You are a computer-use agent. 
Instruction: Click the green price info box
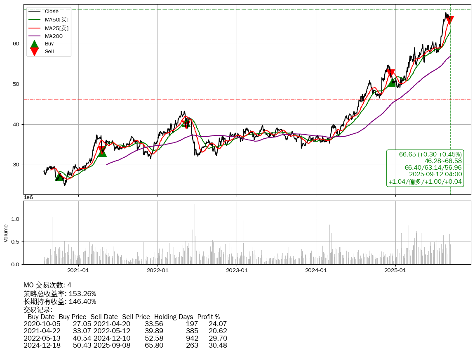pos(425,168)
